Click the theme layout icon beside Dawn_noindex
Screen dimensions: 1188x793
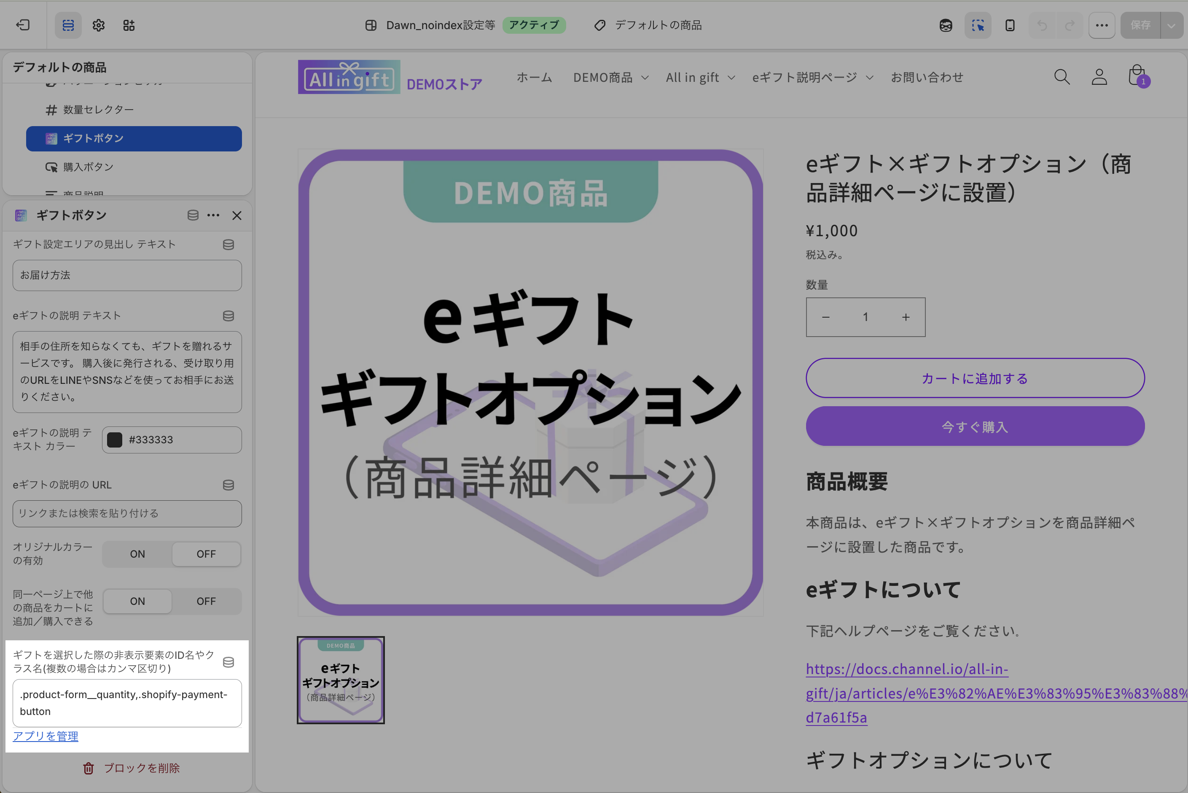[x=371, y=25]
